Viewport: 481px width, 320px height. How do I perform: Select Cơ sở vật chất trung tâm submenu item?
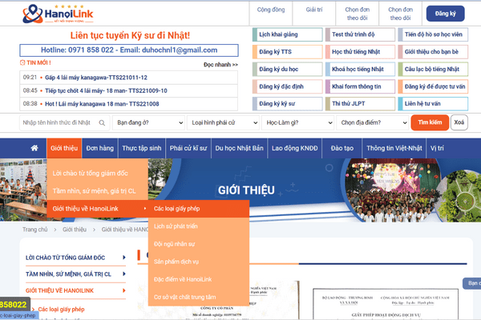click(x=199, y=297)
